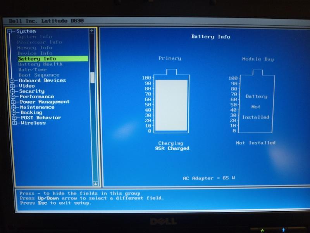This screenshot has width=310, height=233.
Task: Click the scrollbar up arrow
Action: 92,31
